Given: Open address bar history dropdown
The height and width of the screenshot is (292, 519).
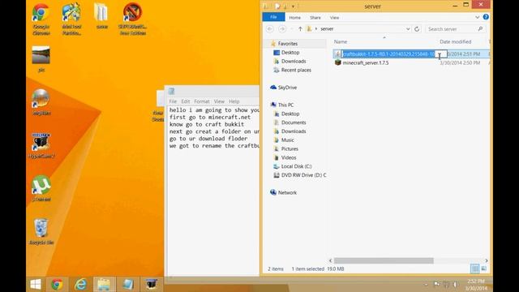Looking at the screenshot, I should [x=408, y=29].
